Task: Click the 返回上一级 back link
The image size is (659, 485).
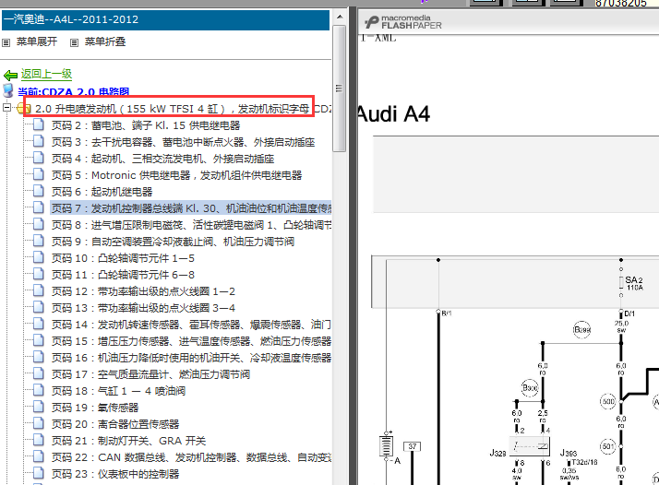Action: (x=47, y=75)
